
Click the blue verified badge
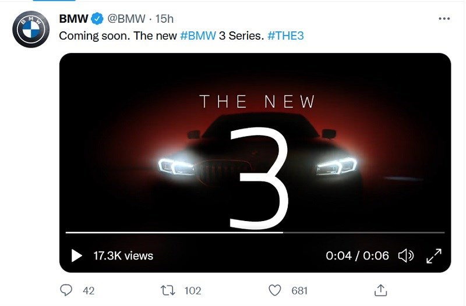97,18
